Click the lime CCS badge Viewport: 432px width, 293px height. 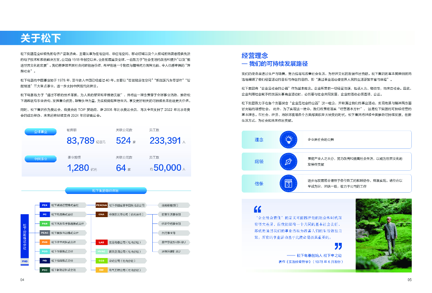point(101,261)
